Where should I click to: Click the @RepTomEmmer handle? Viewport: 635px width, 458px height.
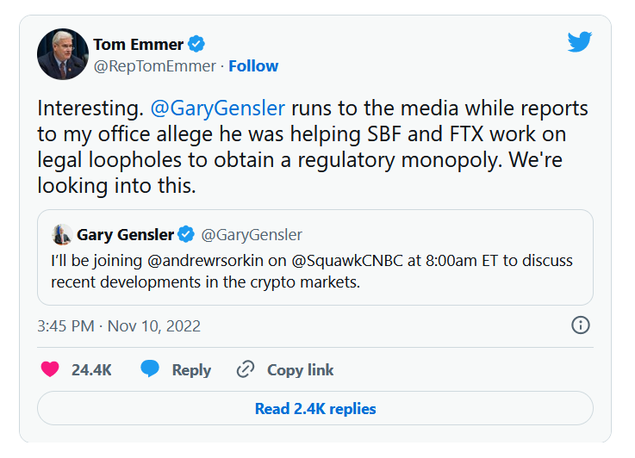tap(156, 66)
